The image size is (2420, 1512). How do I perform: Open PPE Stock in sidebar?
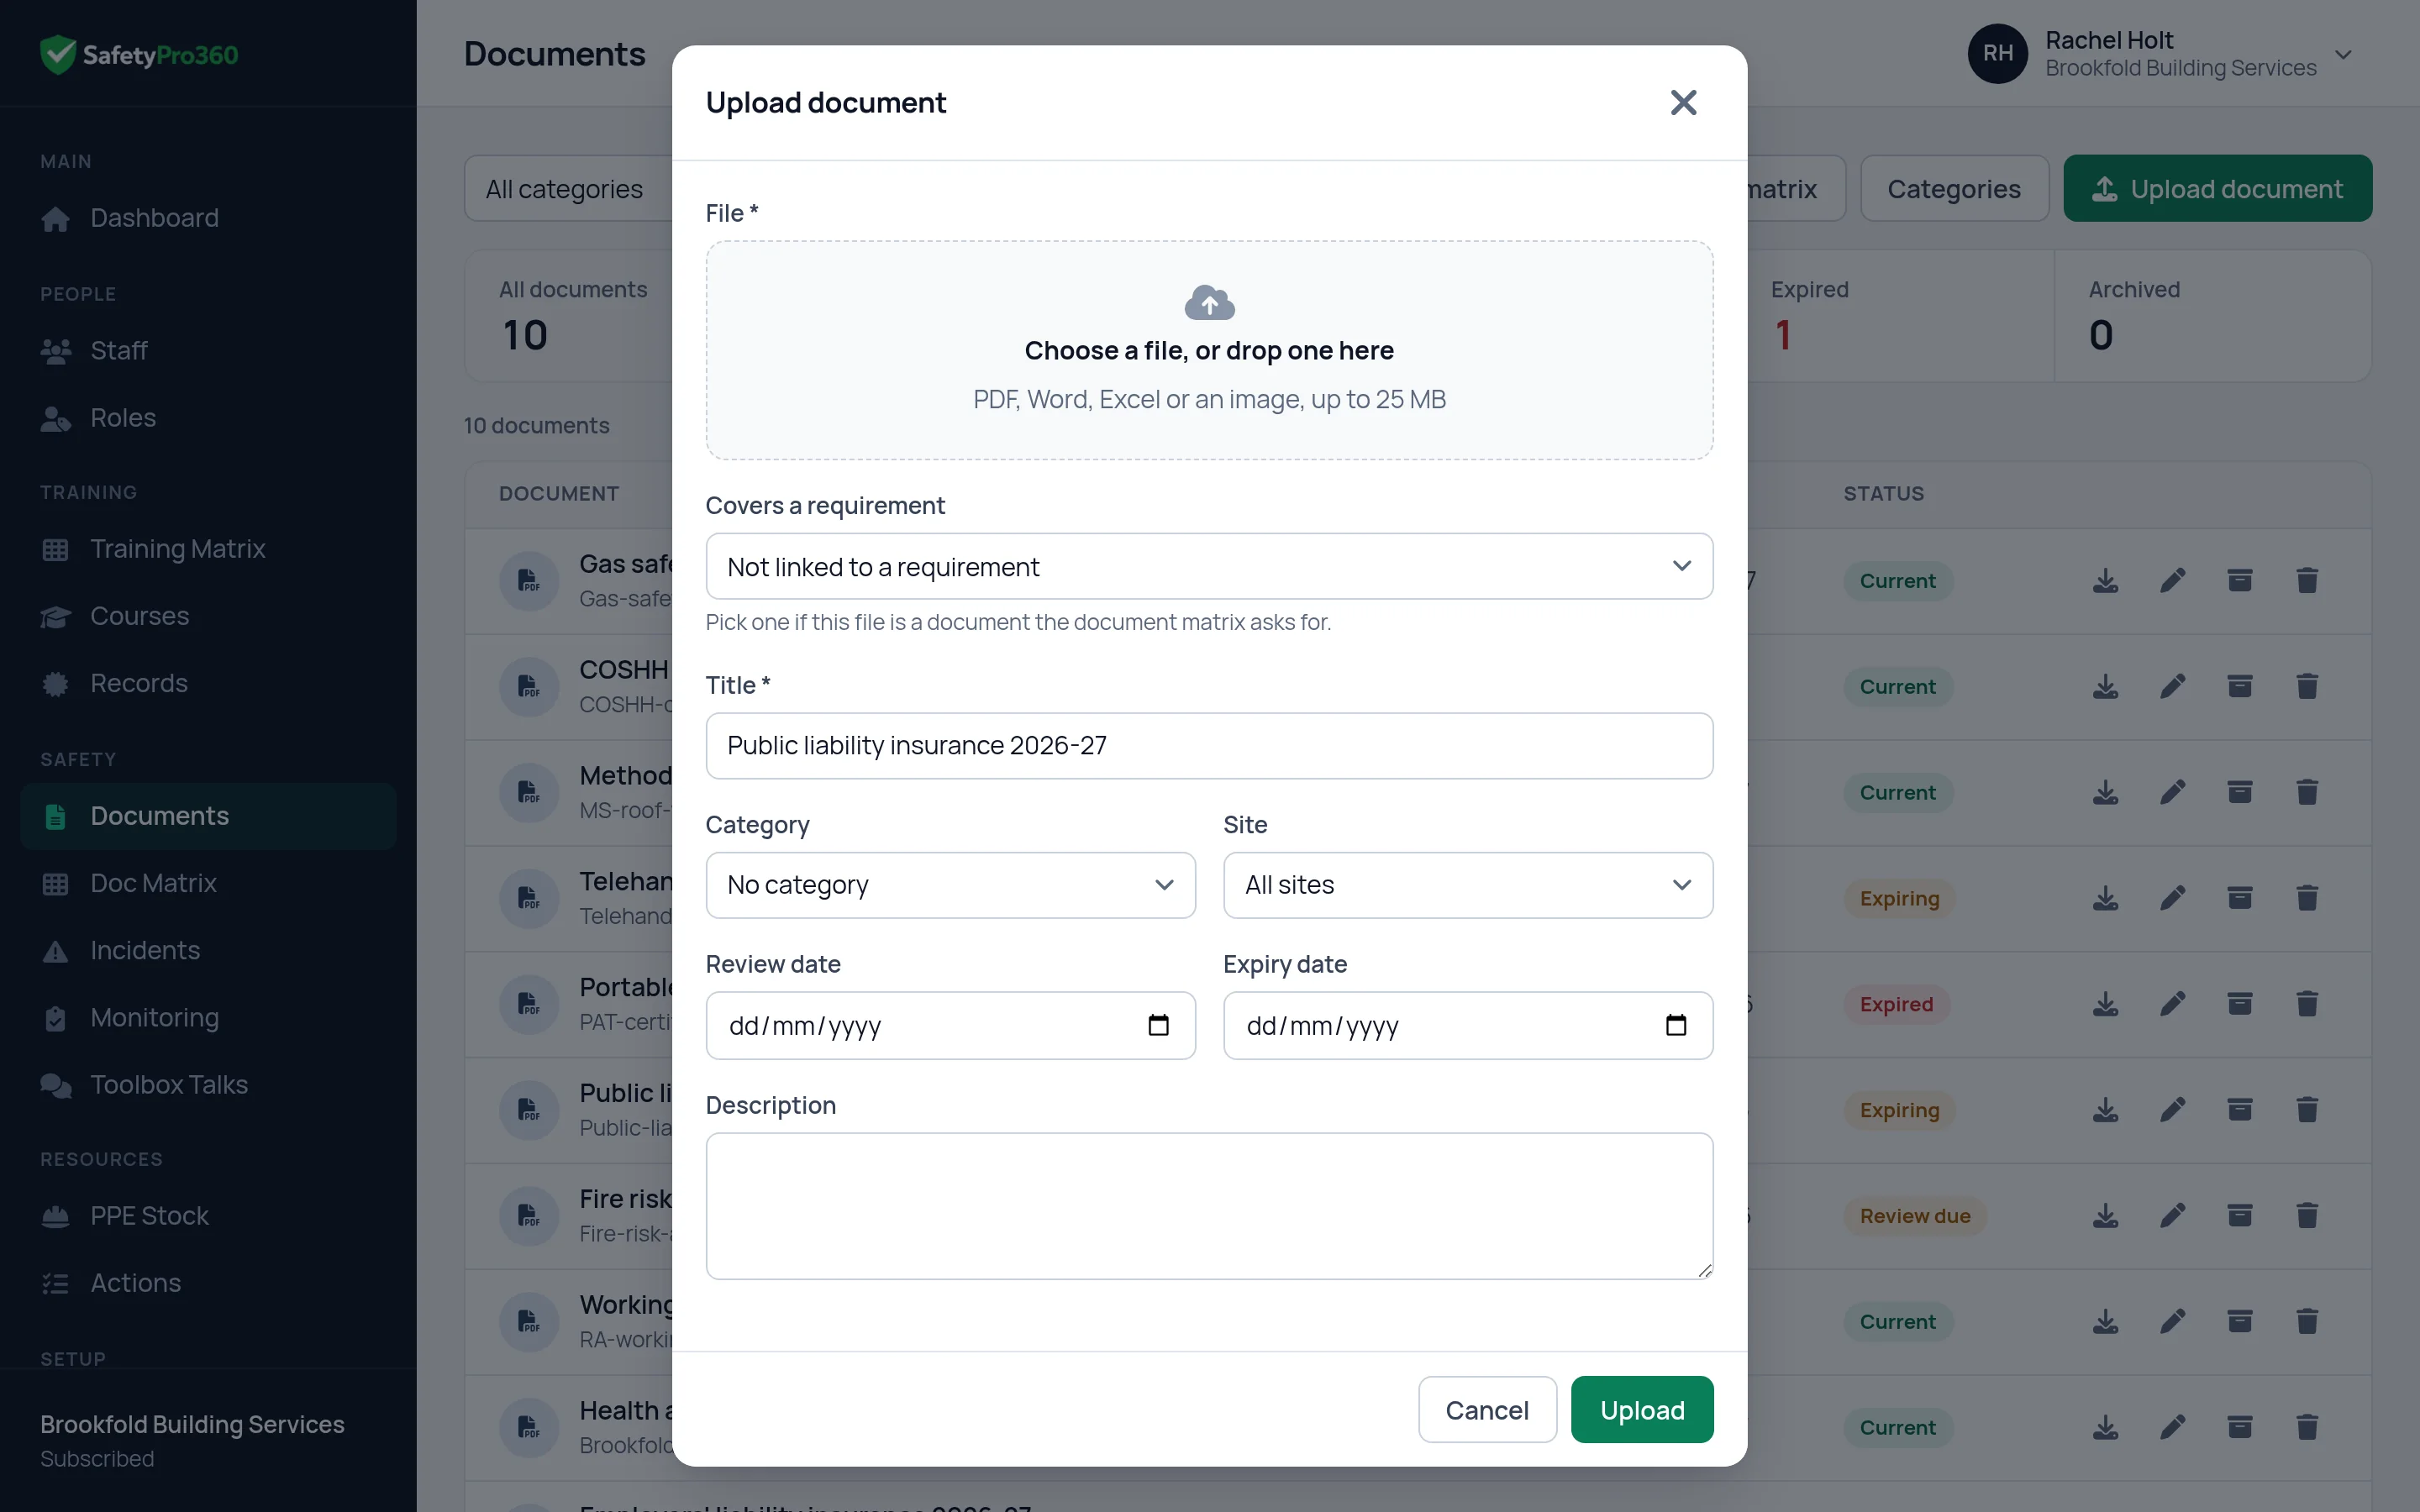coord(208,1216)
